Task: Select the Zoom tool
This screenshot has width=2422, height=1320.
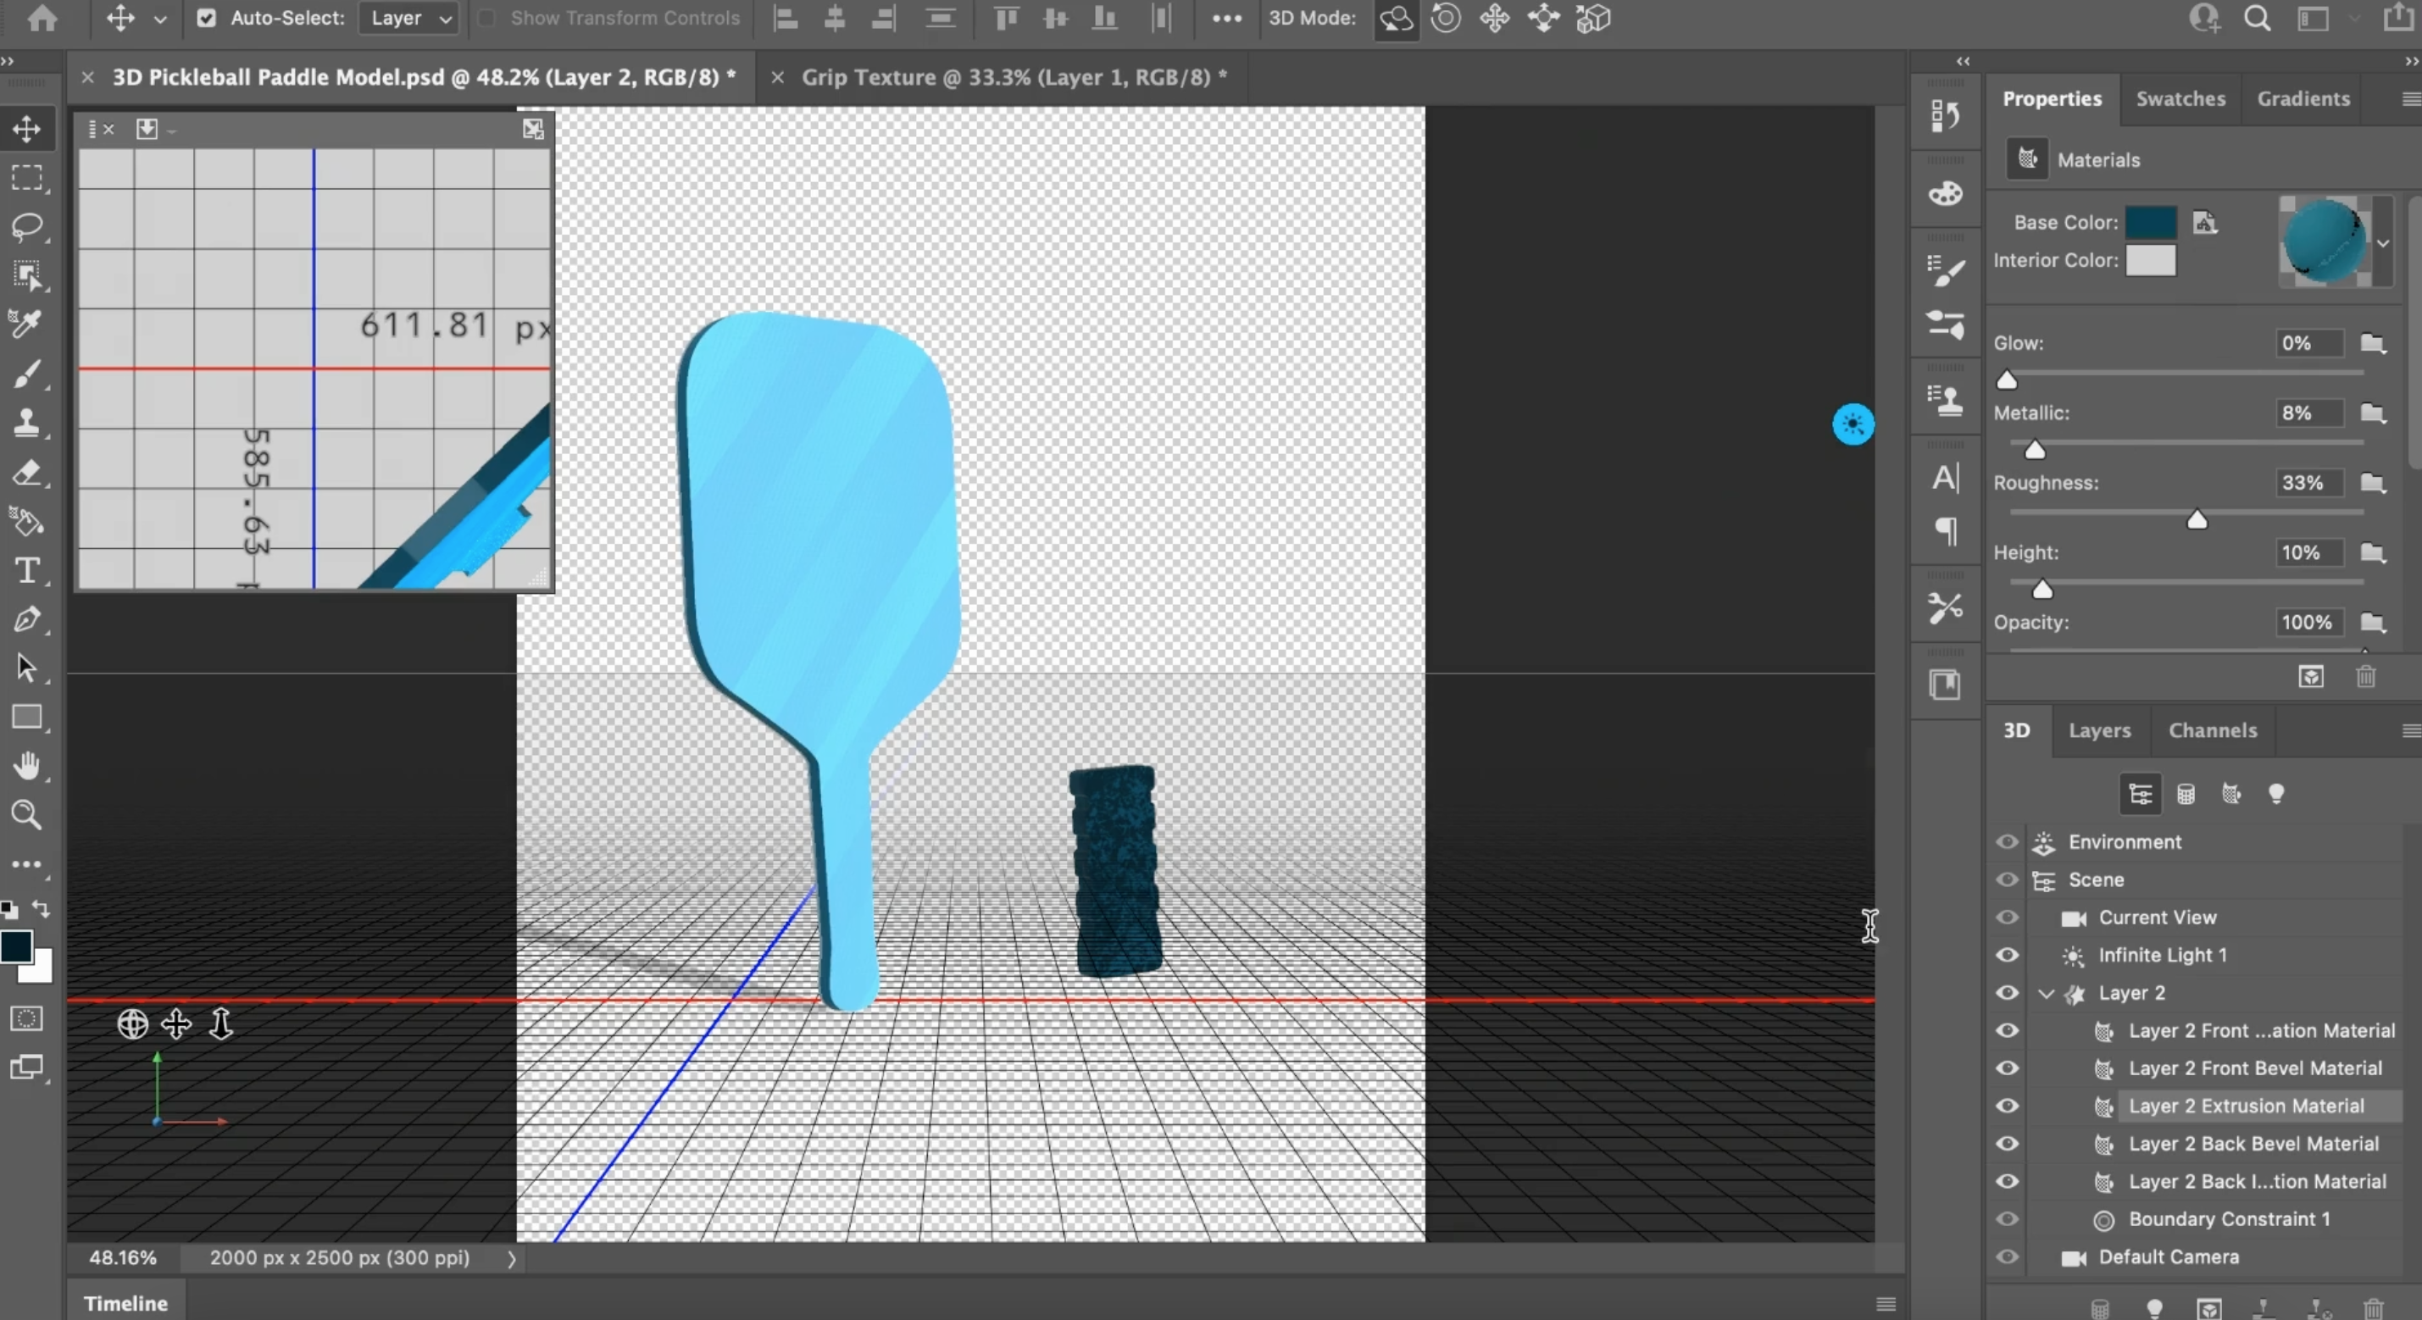Action: click(27, 815)
